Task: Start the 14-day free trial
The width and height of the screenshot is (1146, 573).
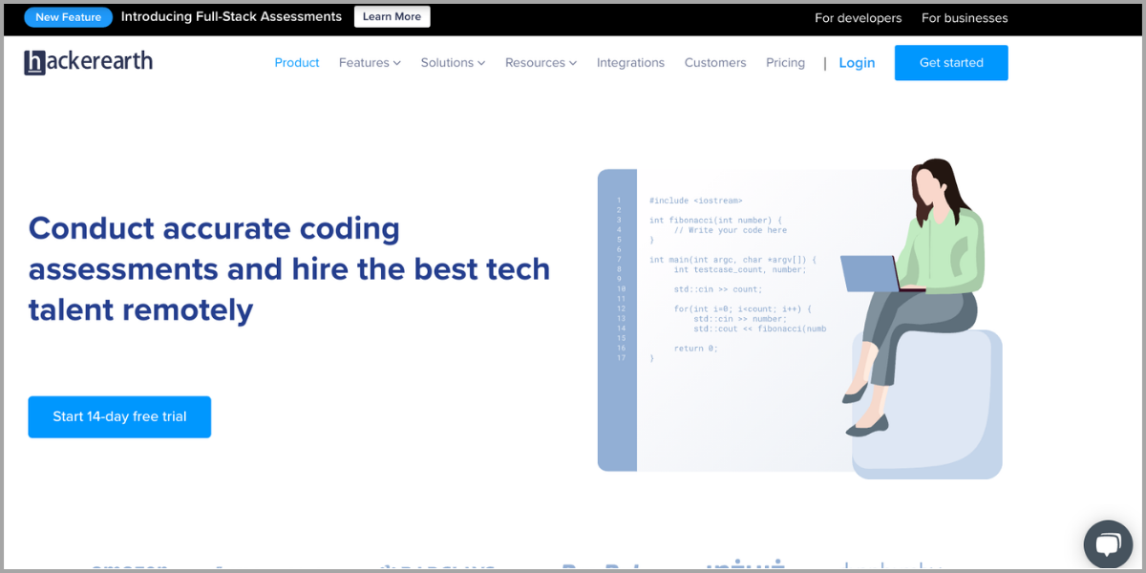Action: click(x=119, y=416)
